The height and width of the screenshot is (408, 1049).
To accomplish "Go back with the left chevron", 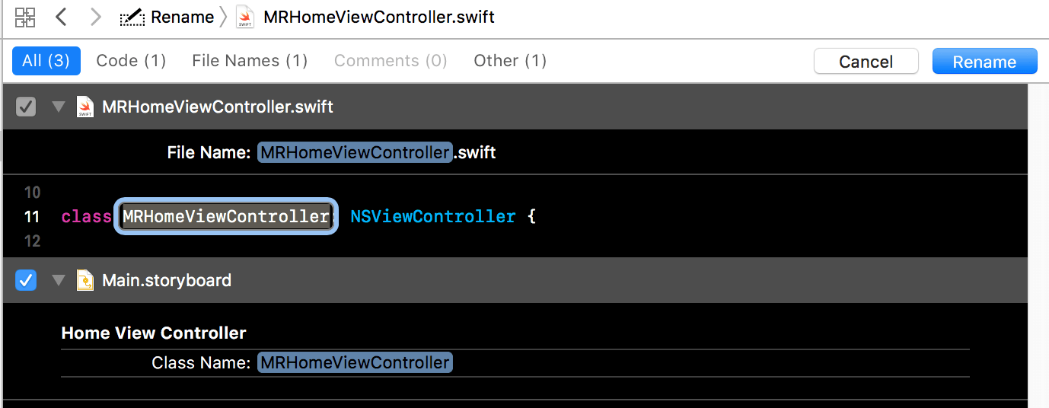I will click(62, 17).
